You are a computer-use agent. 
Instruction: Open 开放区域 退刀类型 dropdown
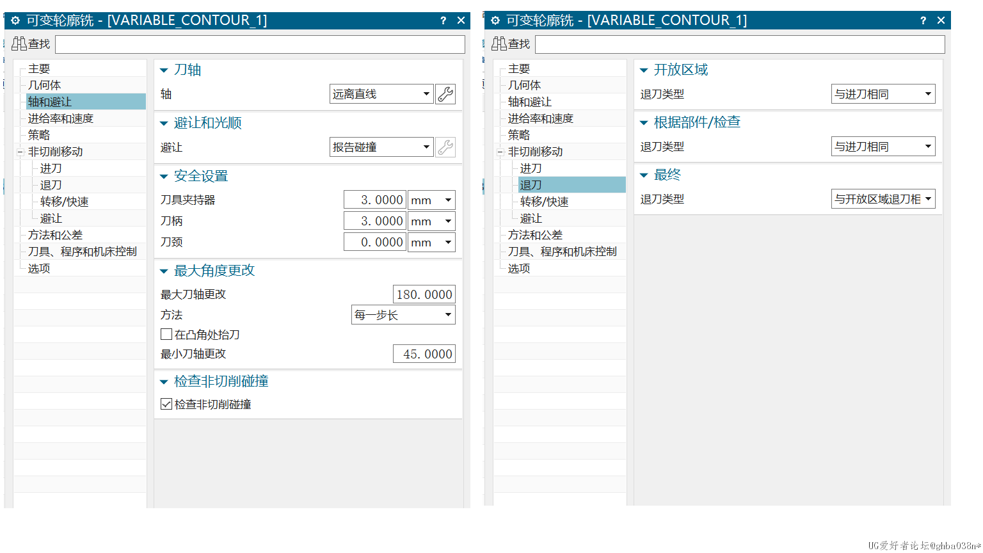883,94
